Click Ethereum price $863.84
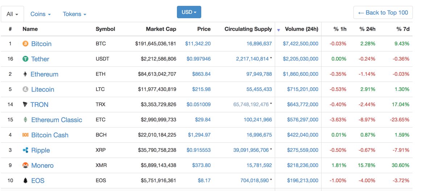This screenshot has width=422, height=191. pyautogui.click(x=201, y=74)
